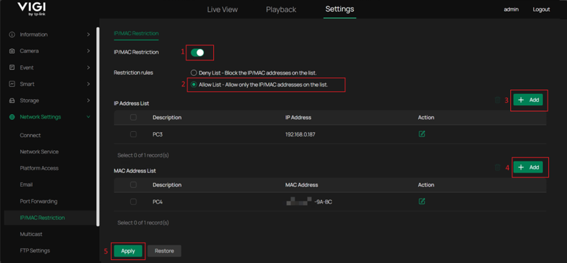The width and height of the screenshot is (567, 263).
Task: Click the 192.168.0.187 IP address cell
Action: click(301, 134)
